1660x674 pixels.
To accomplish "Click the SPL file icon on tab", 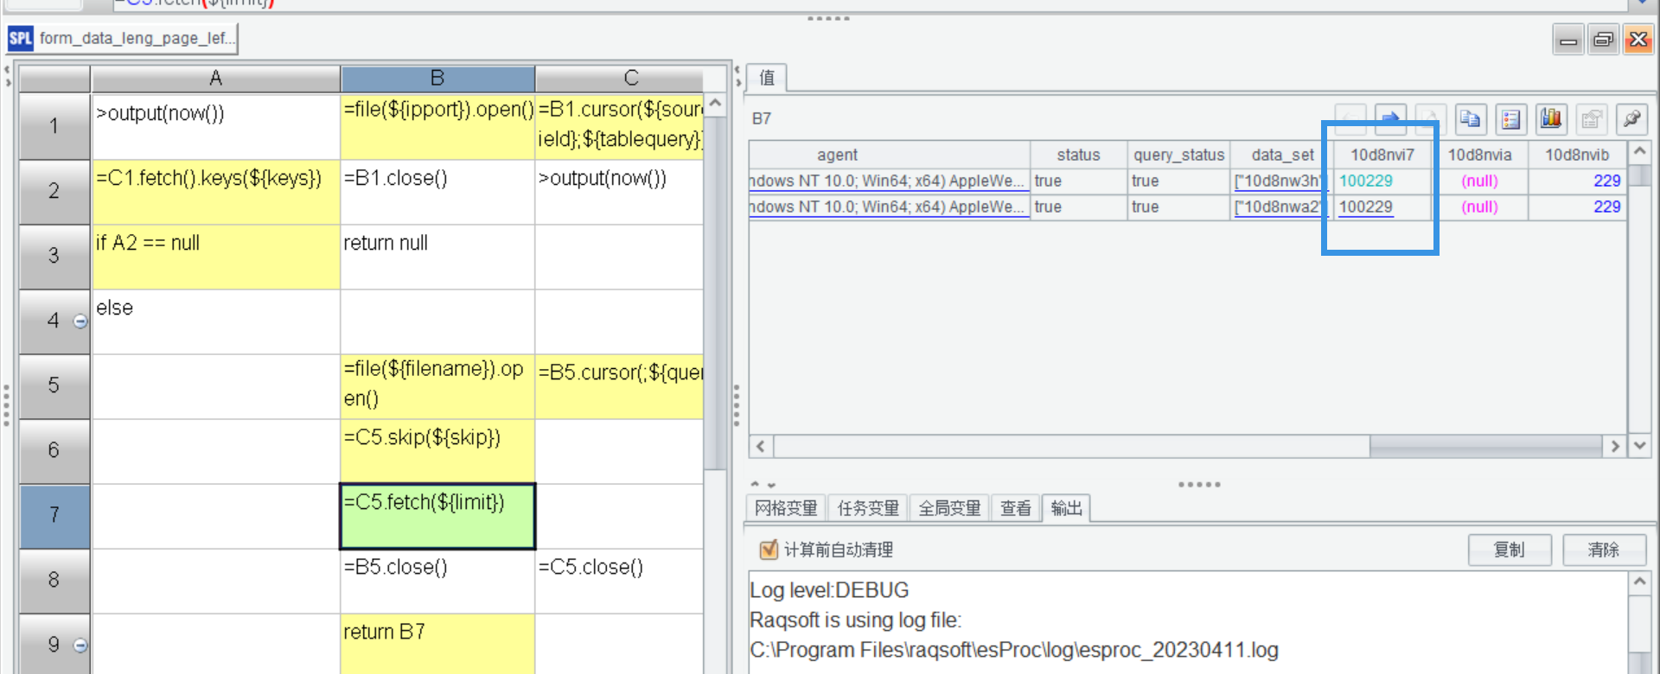I will pyautogui.click(x=21, y=38).
